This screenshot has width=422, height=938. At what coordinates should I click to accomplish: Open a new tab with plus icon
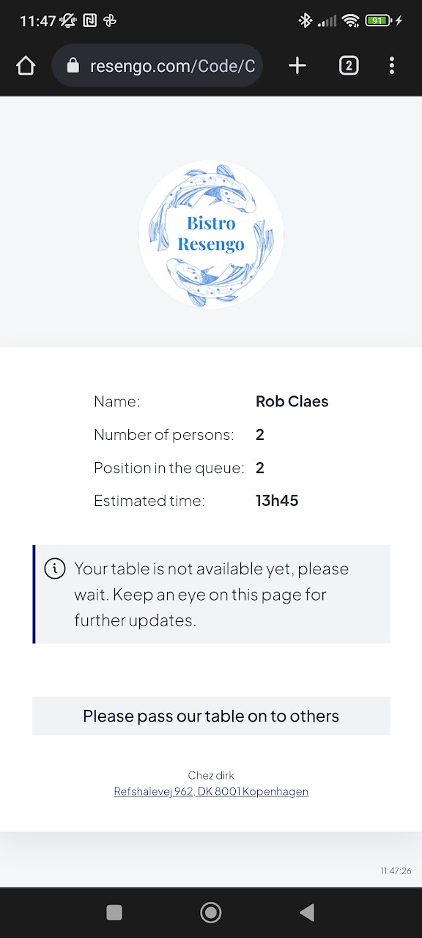[297, 66]
